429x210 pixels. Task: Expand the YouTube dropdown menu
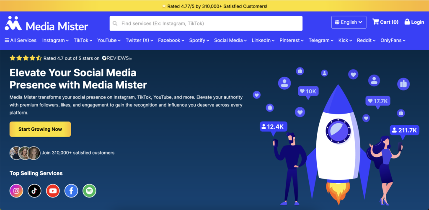[x=109, y=40]
